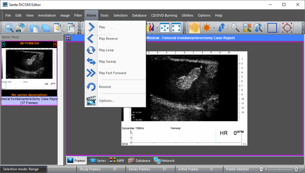Close series thumbnail with orange X

55,44
